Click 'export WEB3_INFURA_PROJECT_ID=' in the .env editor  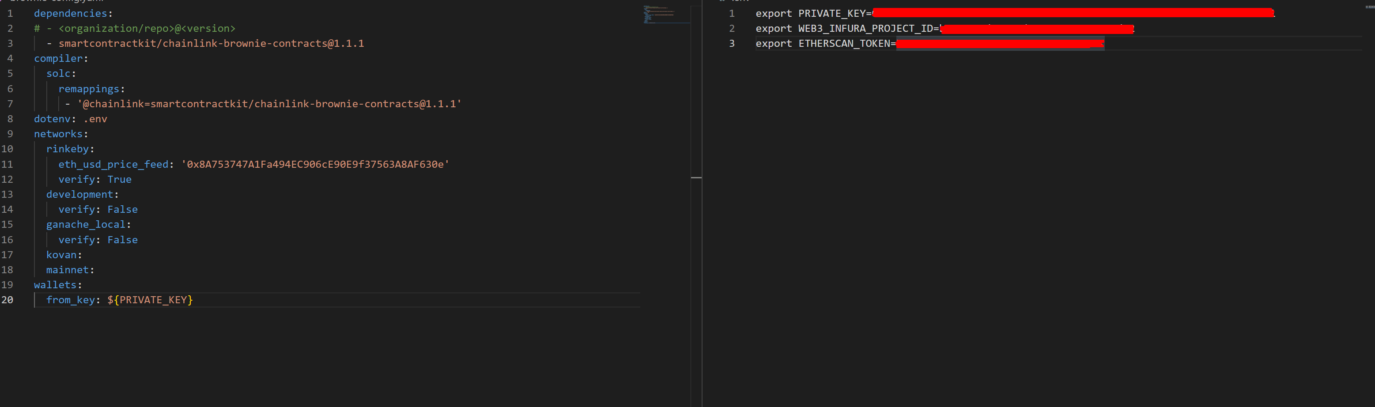coord(847,28)
